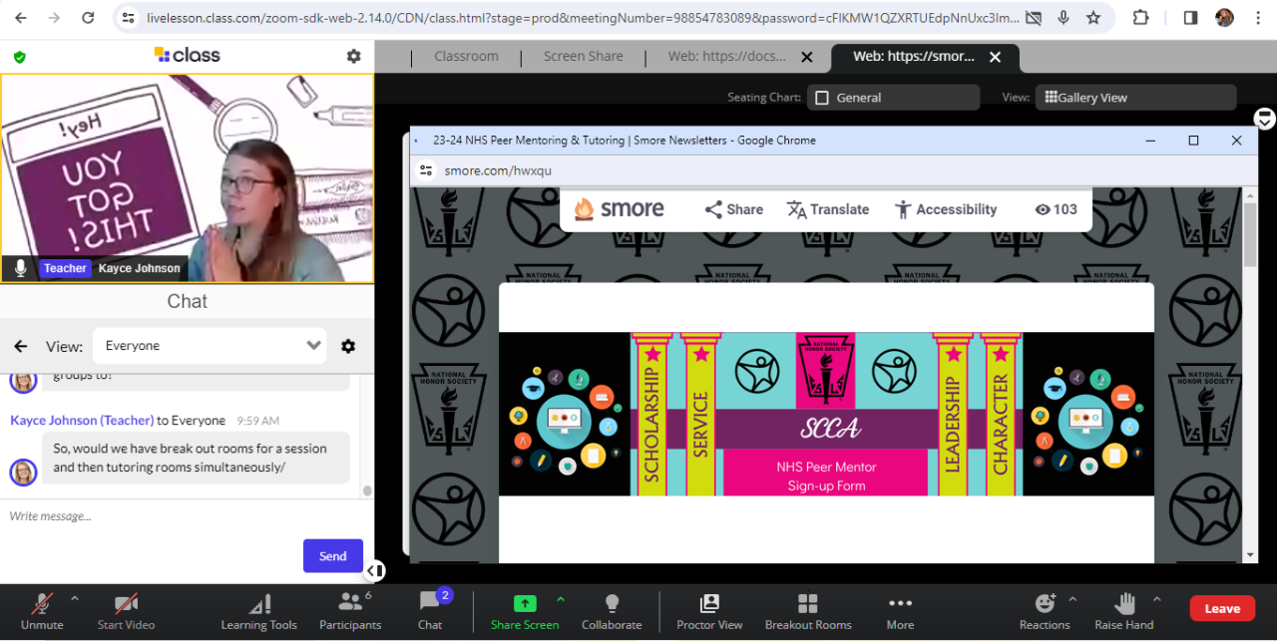1277x641 pixels.
Task: Open the More options menu
Action: 900,611
